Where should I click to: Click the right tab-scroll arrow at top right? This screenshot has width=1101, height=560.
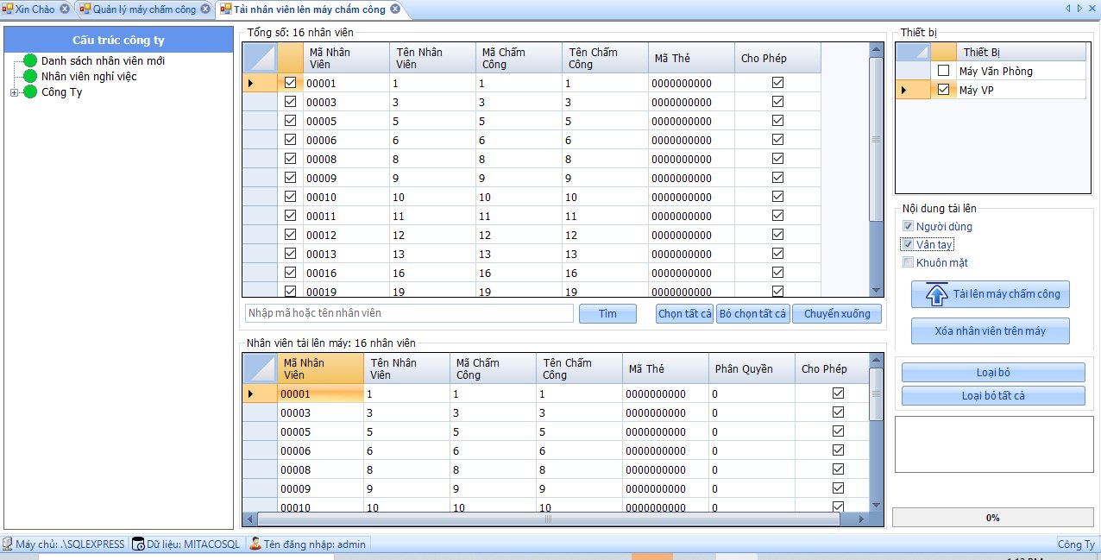coord(1079,9)
